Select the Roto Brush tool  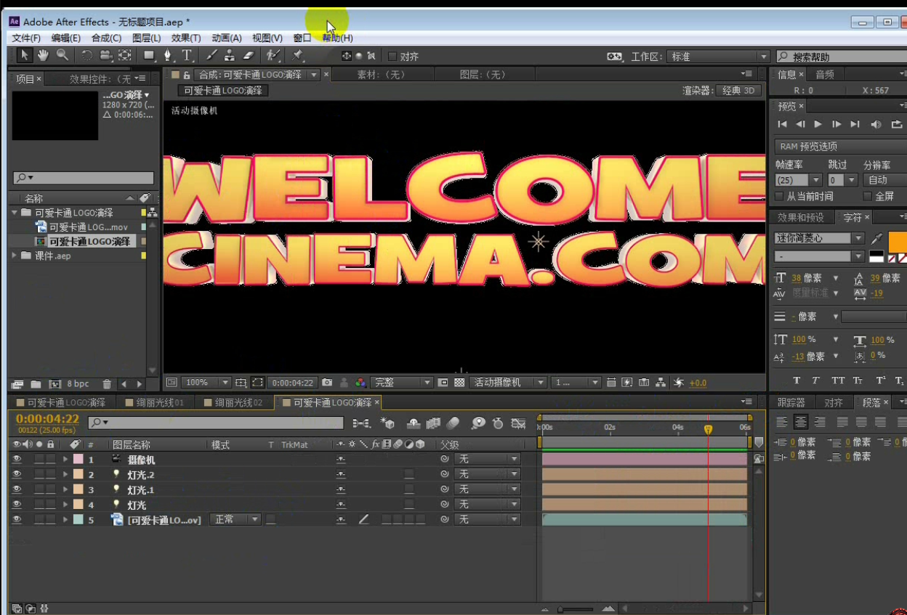click(x=273, y=55)
